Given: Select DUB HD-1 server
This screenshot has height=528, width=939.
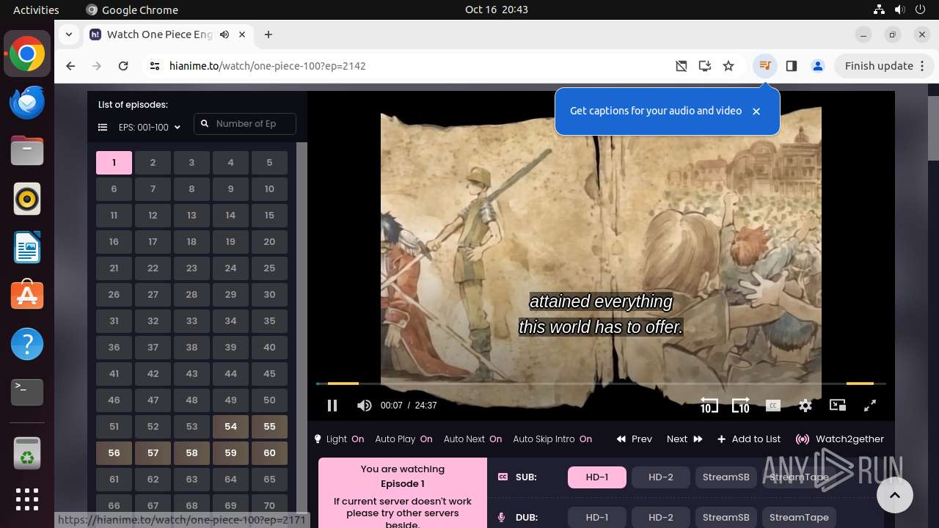Looking at the screenshot, I should coord(597,518).
